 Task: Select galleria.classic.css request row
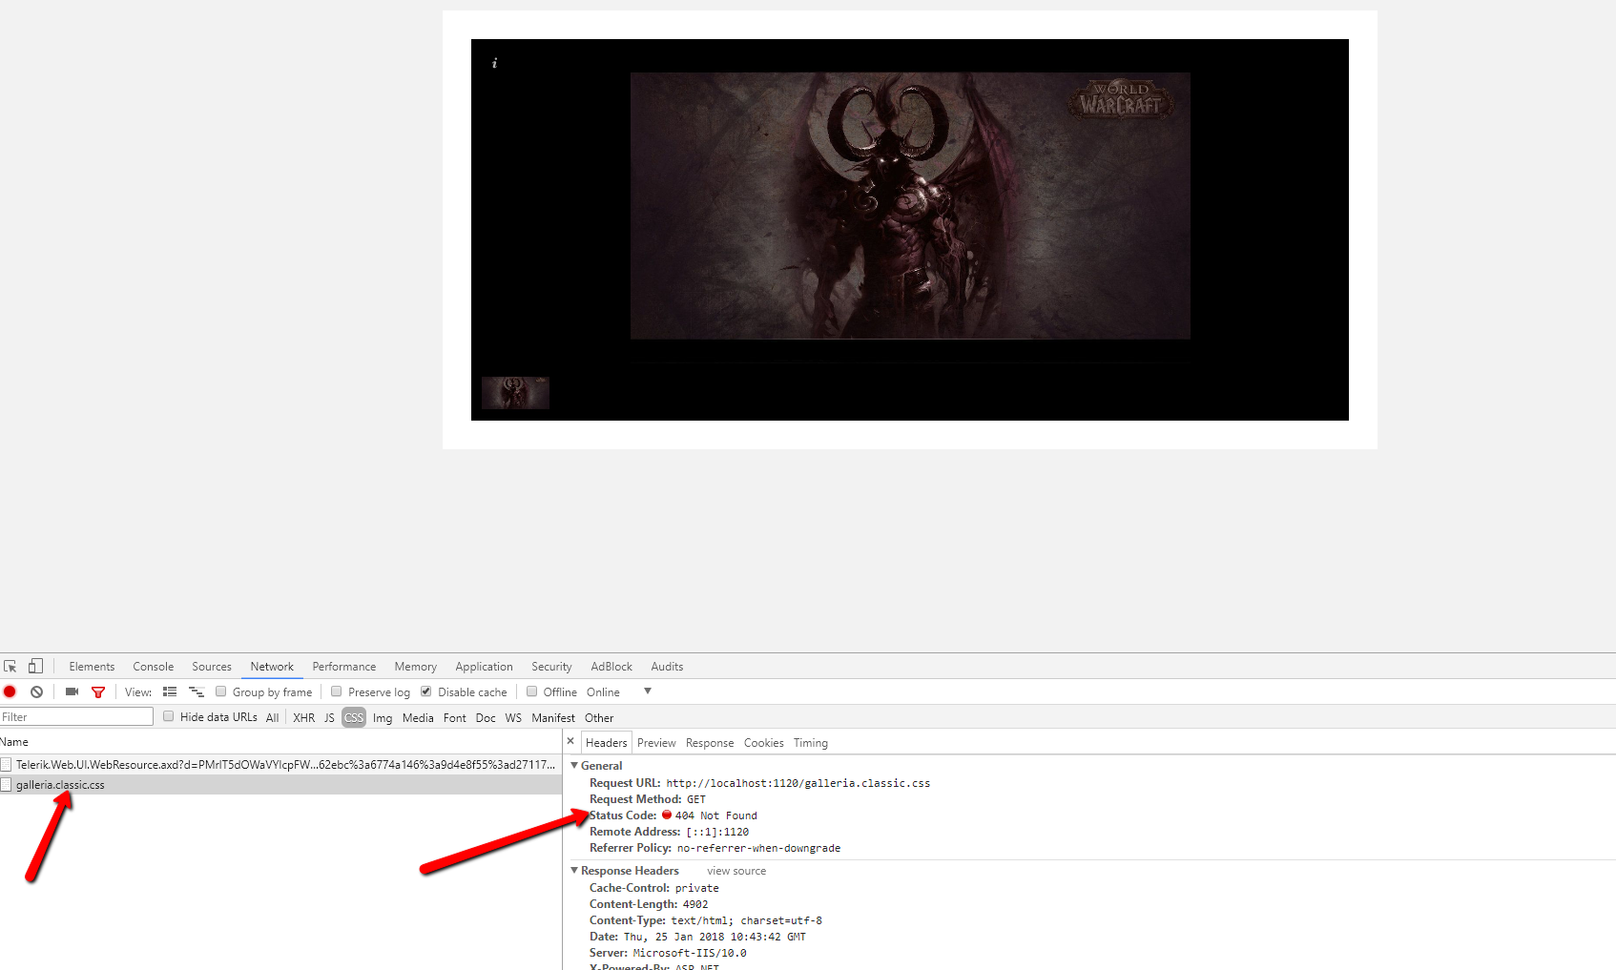coord(280,785)
